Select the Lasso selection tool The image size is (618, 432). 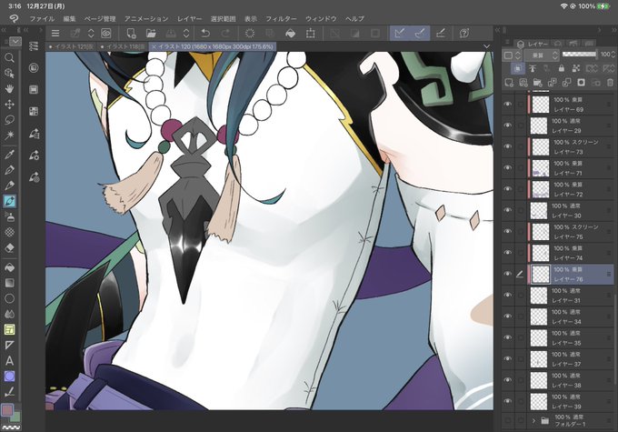coord(9,119)
